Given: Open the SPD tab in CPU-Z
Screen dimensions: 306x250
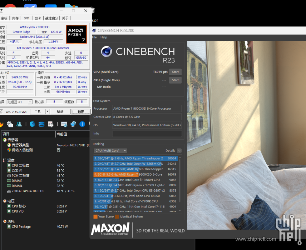Looking at the screenshot, I should (x=26, y=18).
